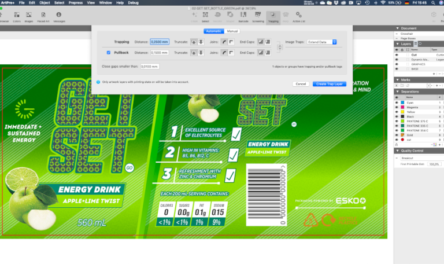444x264 pixels.
Task: Collapse the Layers panel
Action: coord(397,44)
